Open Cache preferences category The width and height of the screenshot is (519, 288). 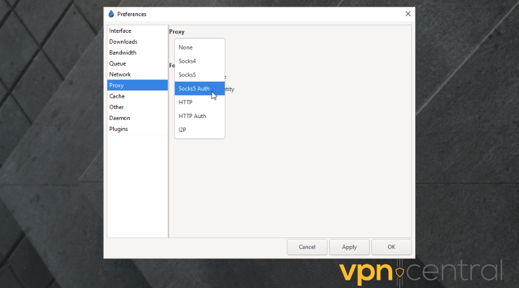tap(117, 96)
